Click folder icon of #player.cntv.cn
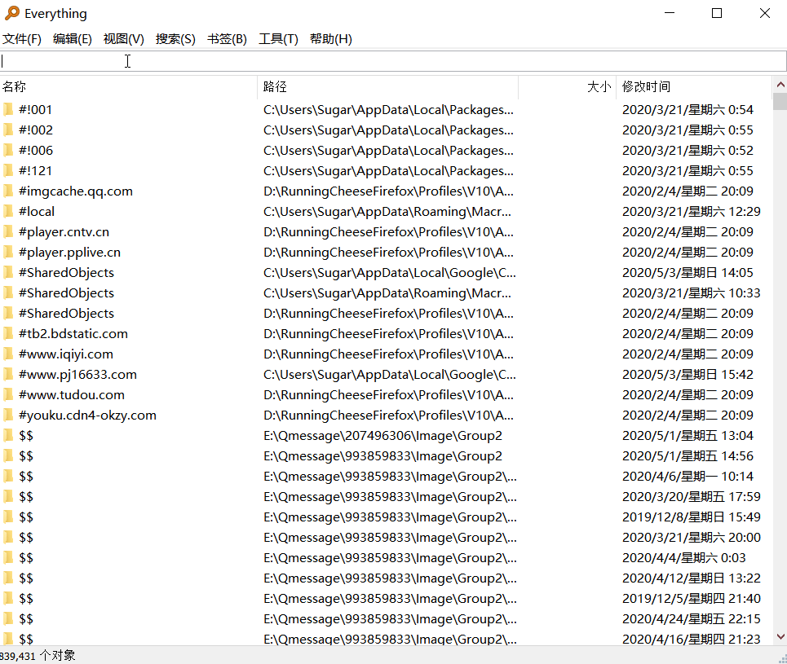 click(x=8, y=231)
